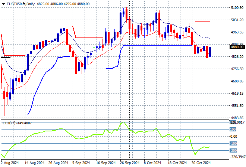Viewport: 246px width, 167px height.
Task: Click the -326.3947 indicator scale value
Action: pos(237,157)
